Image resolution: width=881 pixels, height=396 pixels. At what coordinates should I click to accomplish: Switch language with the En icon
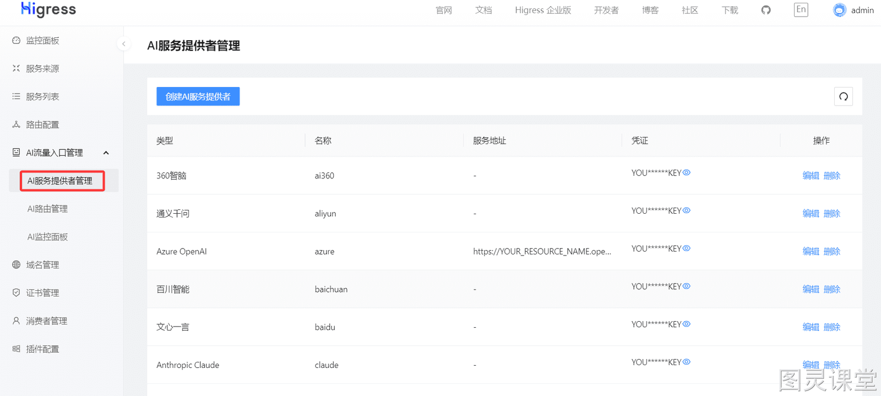click(x=801, y=9)
